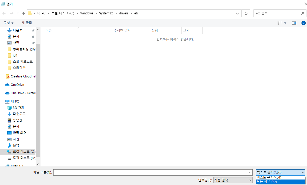Viewport: 307px width, 185px height.
Task: Select 'etc' breadcrumb in address bar
Action: (136, 13)
